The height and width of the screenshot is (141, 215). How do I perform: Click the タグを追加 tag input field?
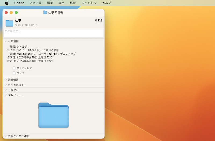point(53,33)
